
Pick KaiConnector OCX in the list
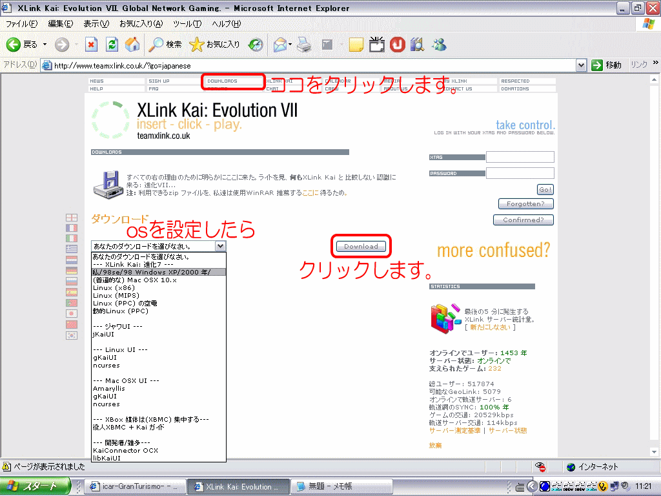pyautogui.click(x=159, y=450)
